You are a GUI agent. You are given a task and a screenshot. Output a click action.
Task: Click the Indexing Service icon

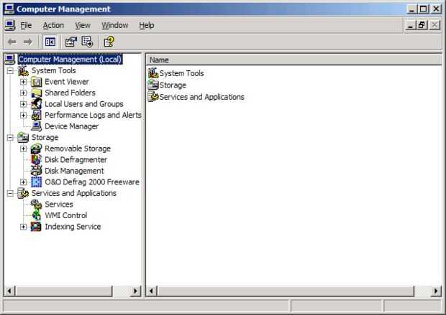tap(37, 227)
